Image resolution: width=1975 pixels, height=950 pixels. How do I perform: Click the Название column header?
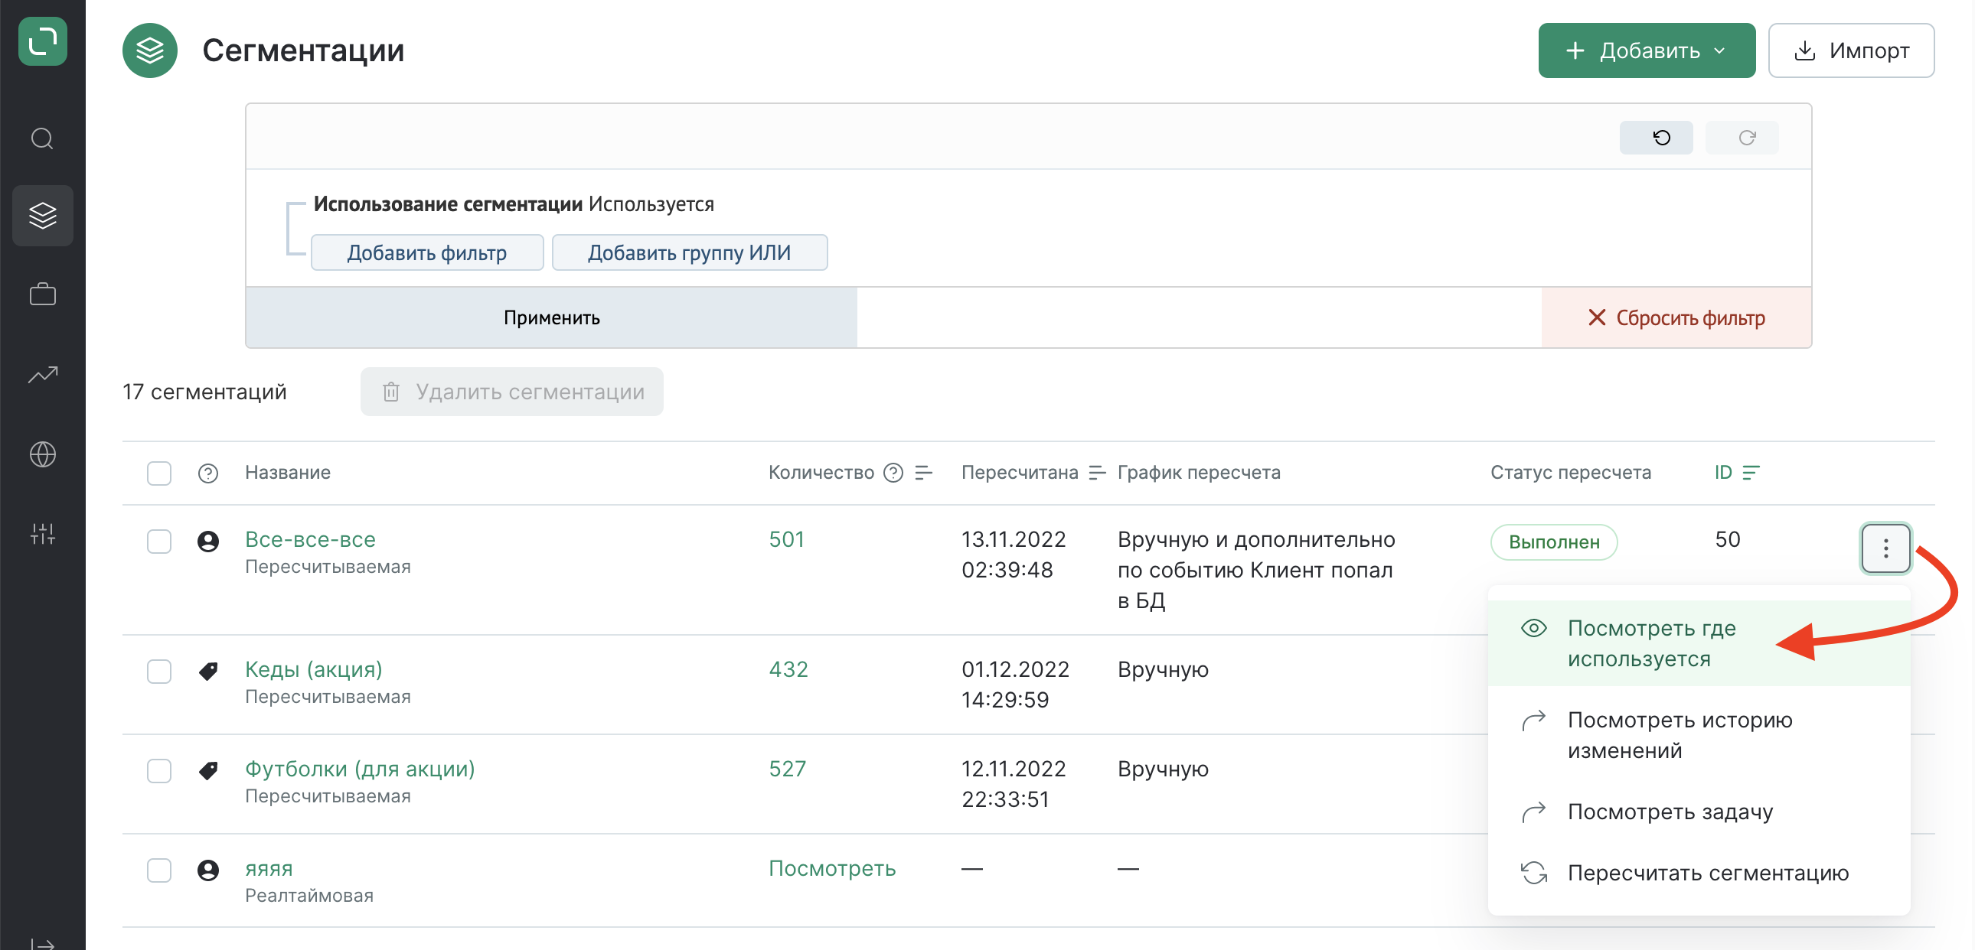[x=288, y=473]
